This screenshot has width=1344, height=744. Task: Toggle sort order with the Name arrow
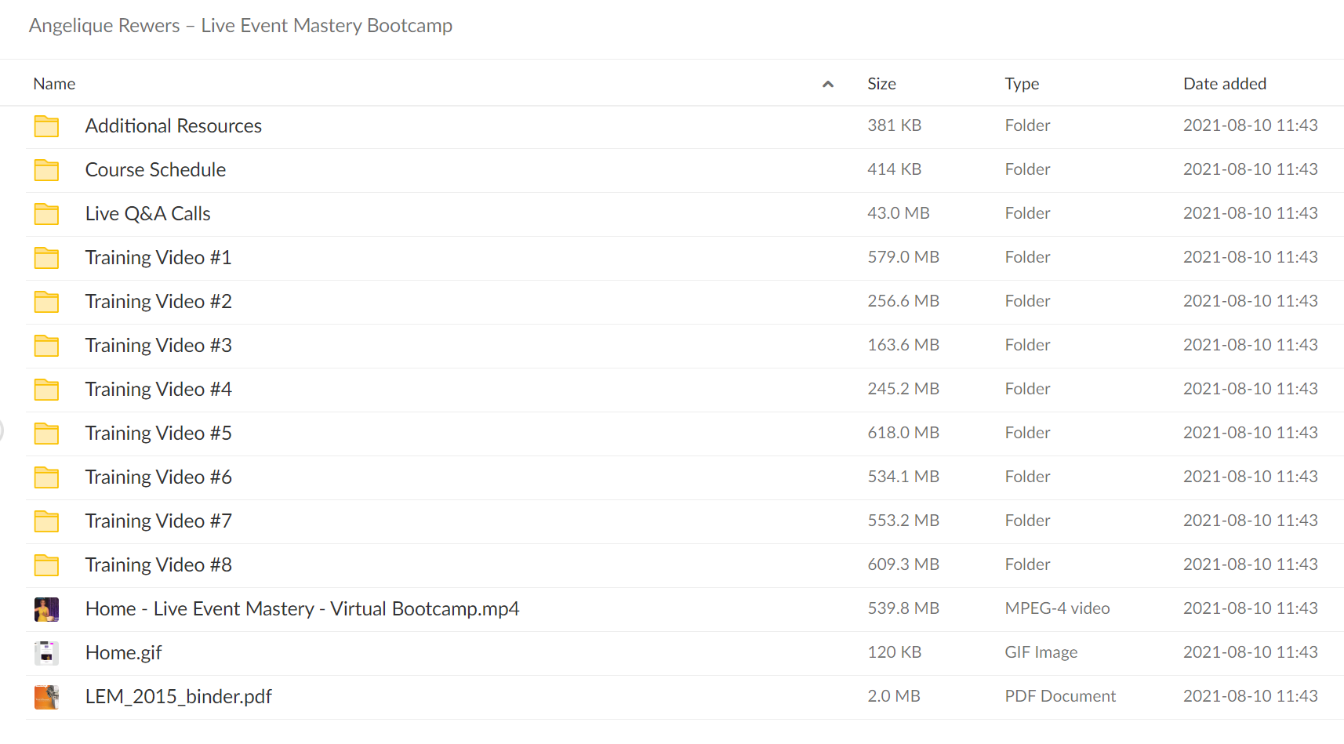click(827, 84)
